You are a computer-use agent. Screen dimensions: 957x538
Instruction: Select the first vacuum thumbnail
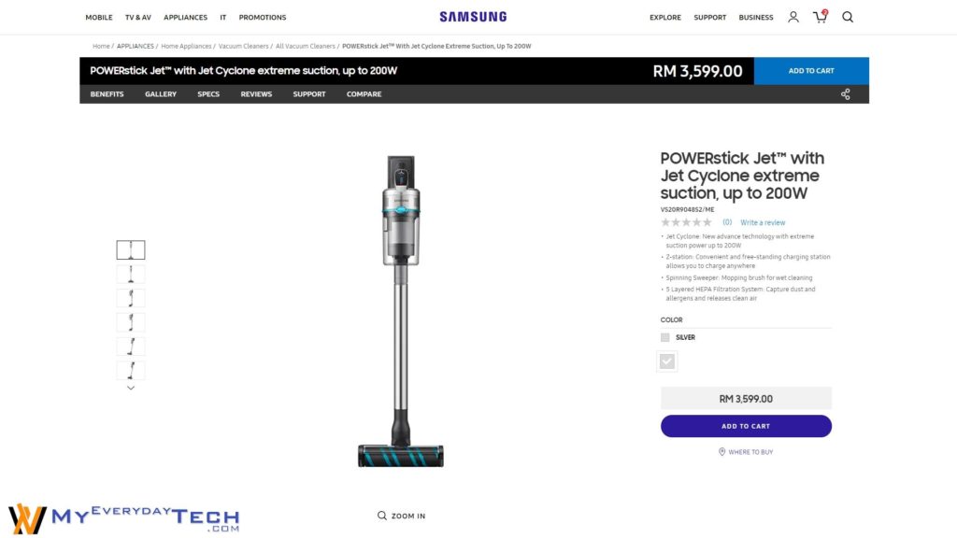click(x=131, y=249)
